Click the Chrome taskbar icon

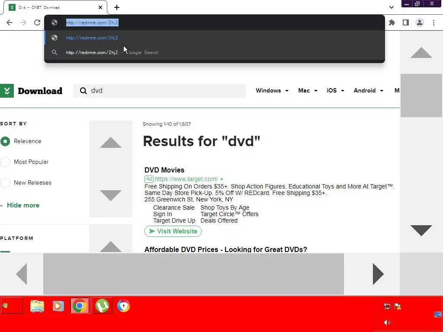[80, 306]
